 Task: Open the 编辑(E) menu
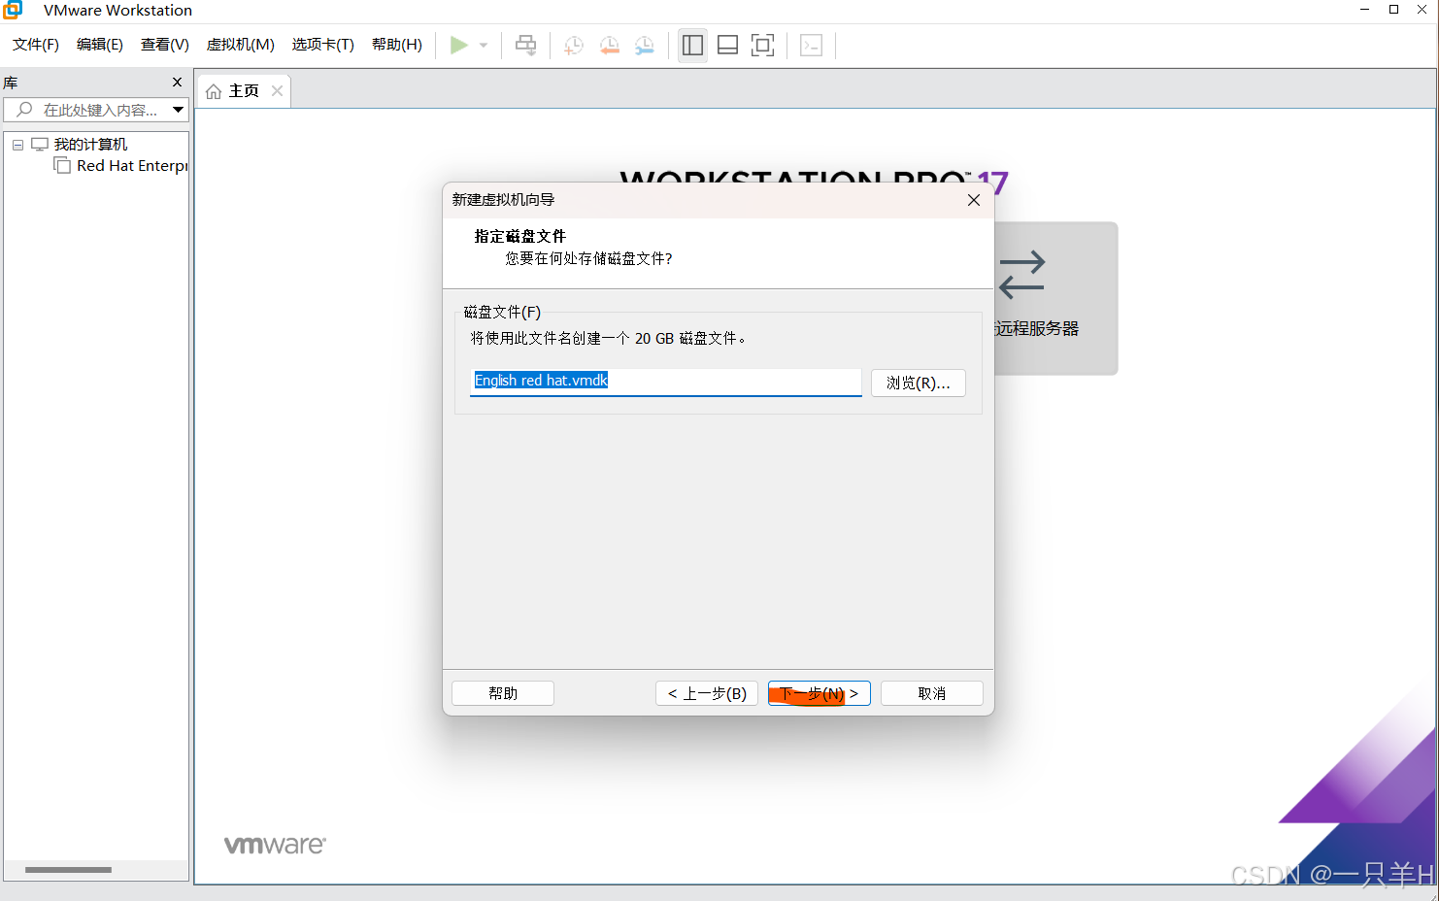pos(100,45)
